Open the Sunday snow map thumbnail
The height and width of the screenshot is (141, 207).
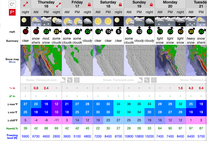coord(139,60)
